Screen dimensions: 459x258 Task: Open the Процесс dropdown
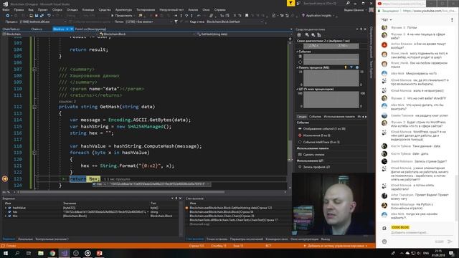pyautogui.click(x=42, y=21)
